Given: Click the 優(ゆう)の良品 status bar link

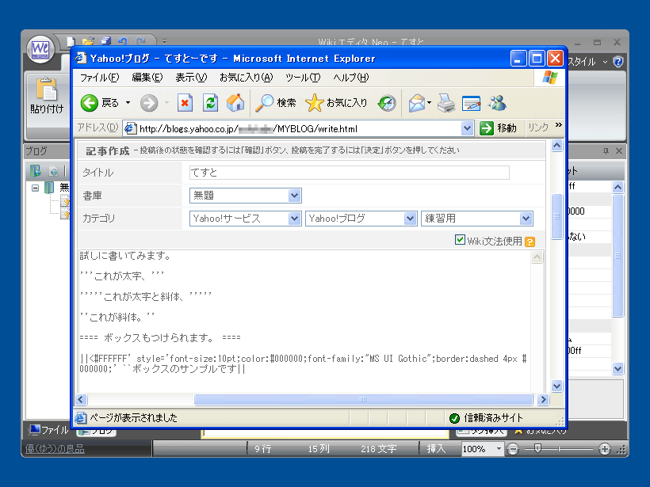Looking at the screenshot, I should [x=55, y=449].
